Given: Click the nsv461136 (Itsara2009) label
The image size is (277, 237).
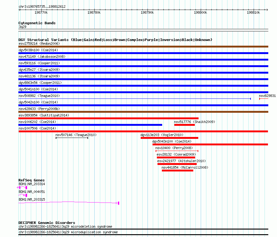Looking at the screenshot, I should pyautogui.click(x=39, y=76).
